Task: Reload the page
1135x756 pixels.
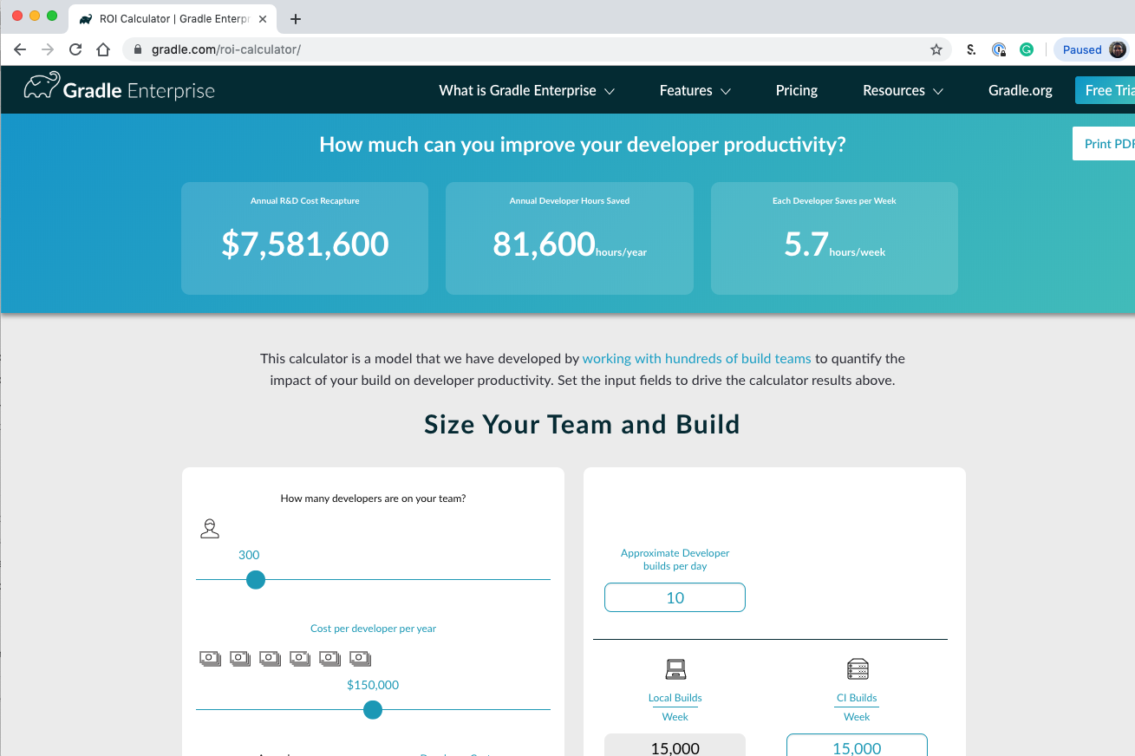Action: [75, 50]
